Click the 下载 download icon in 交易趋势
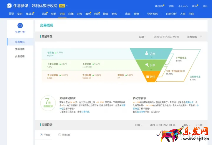 pyautogui.click(x=196, y=125)
